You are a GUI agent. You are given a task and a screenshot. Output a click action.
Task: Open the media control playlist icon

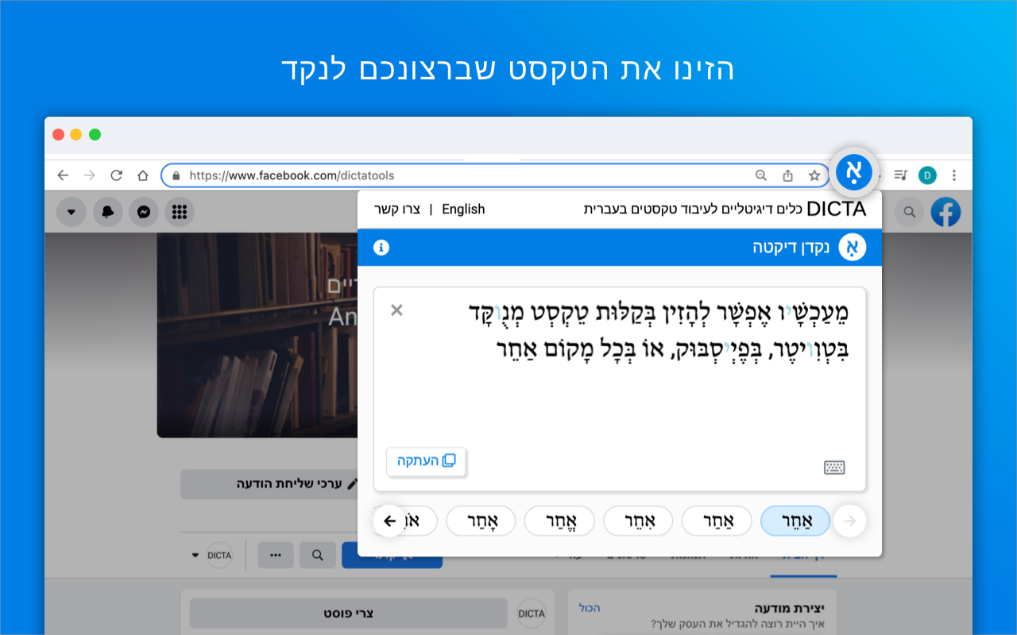[900, 175]
